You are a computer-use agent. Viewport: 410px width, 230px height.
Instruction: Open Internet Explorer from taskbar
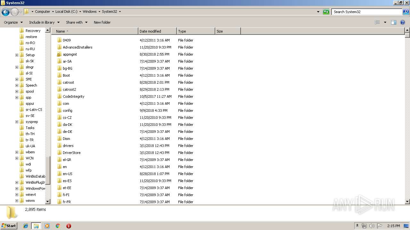[x=26, y=226]
